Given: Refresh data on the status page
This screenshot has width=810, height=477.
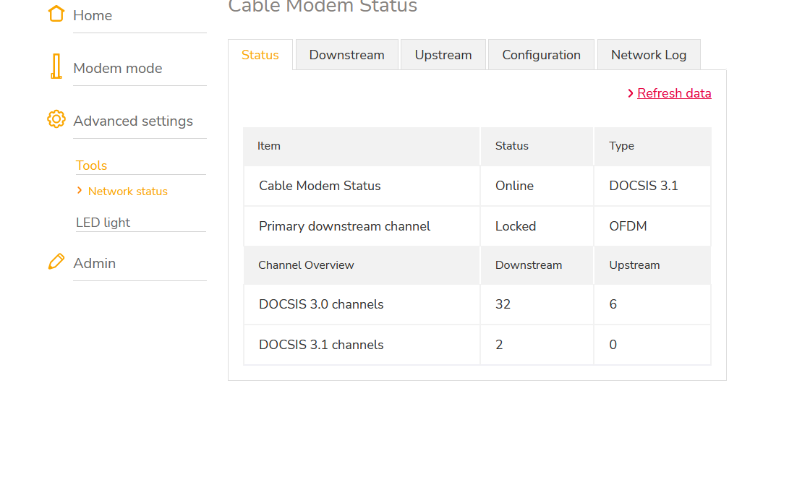Looking at the screenshot, I should [x=674, y=93].
